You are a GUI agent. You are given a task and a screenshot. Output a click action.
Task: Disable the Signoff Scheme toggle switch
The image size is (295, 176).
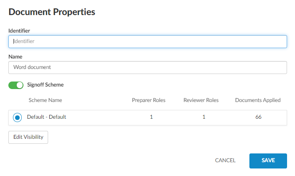16,85
